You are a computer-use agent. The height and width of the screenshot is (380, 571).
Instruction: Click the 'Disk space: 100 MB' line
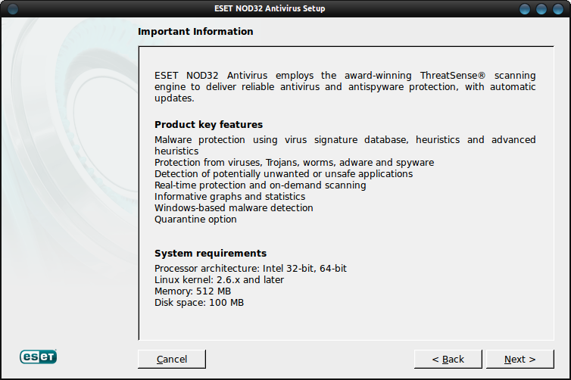pos(199,303)
